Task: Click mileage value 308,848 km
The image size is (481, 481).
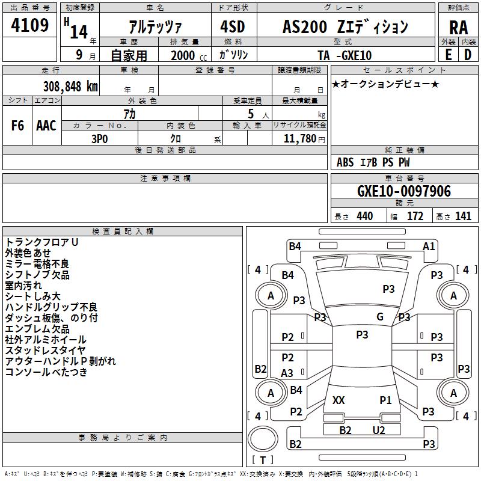Action: point(70,87)
